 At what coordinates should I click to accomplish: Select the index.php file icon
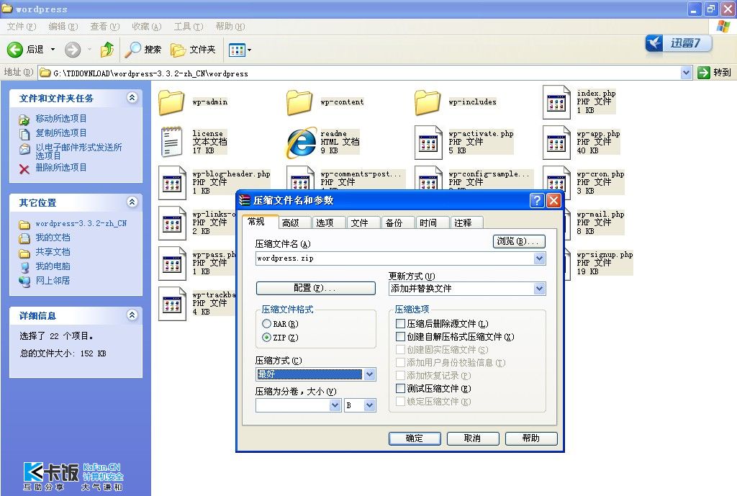(x=556, y=102)
